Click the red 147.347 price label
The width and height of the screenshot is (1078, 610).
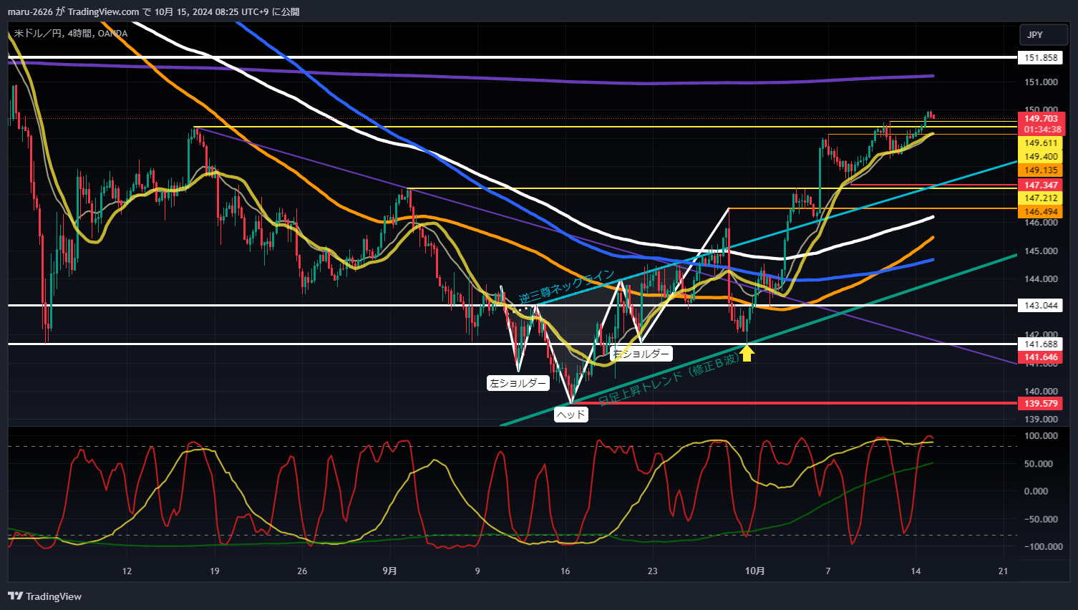[x=1041, y=185]
